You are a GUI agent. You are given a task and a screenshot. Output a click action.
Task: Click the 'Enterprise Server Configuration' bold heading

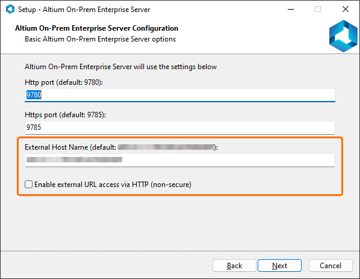pos(125,28)
